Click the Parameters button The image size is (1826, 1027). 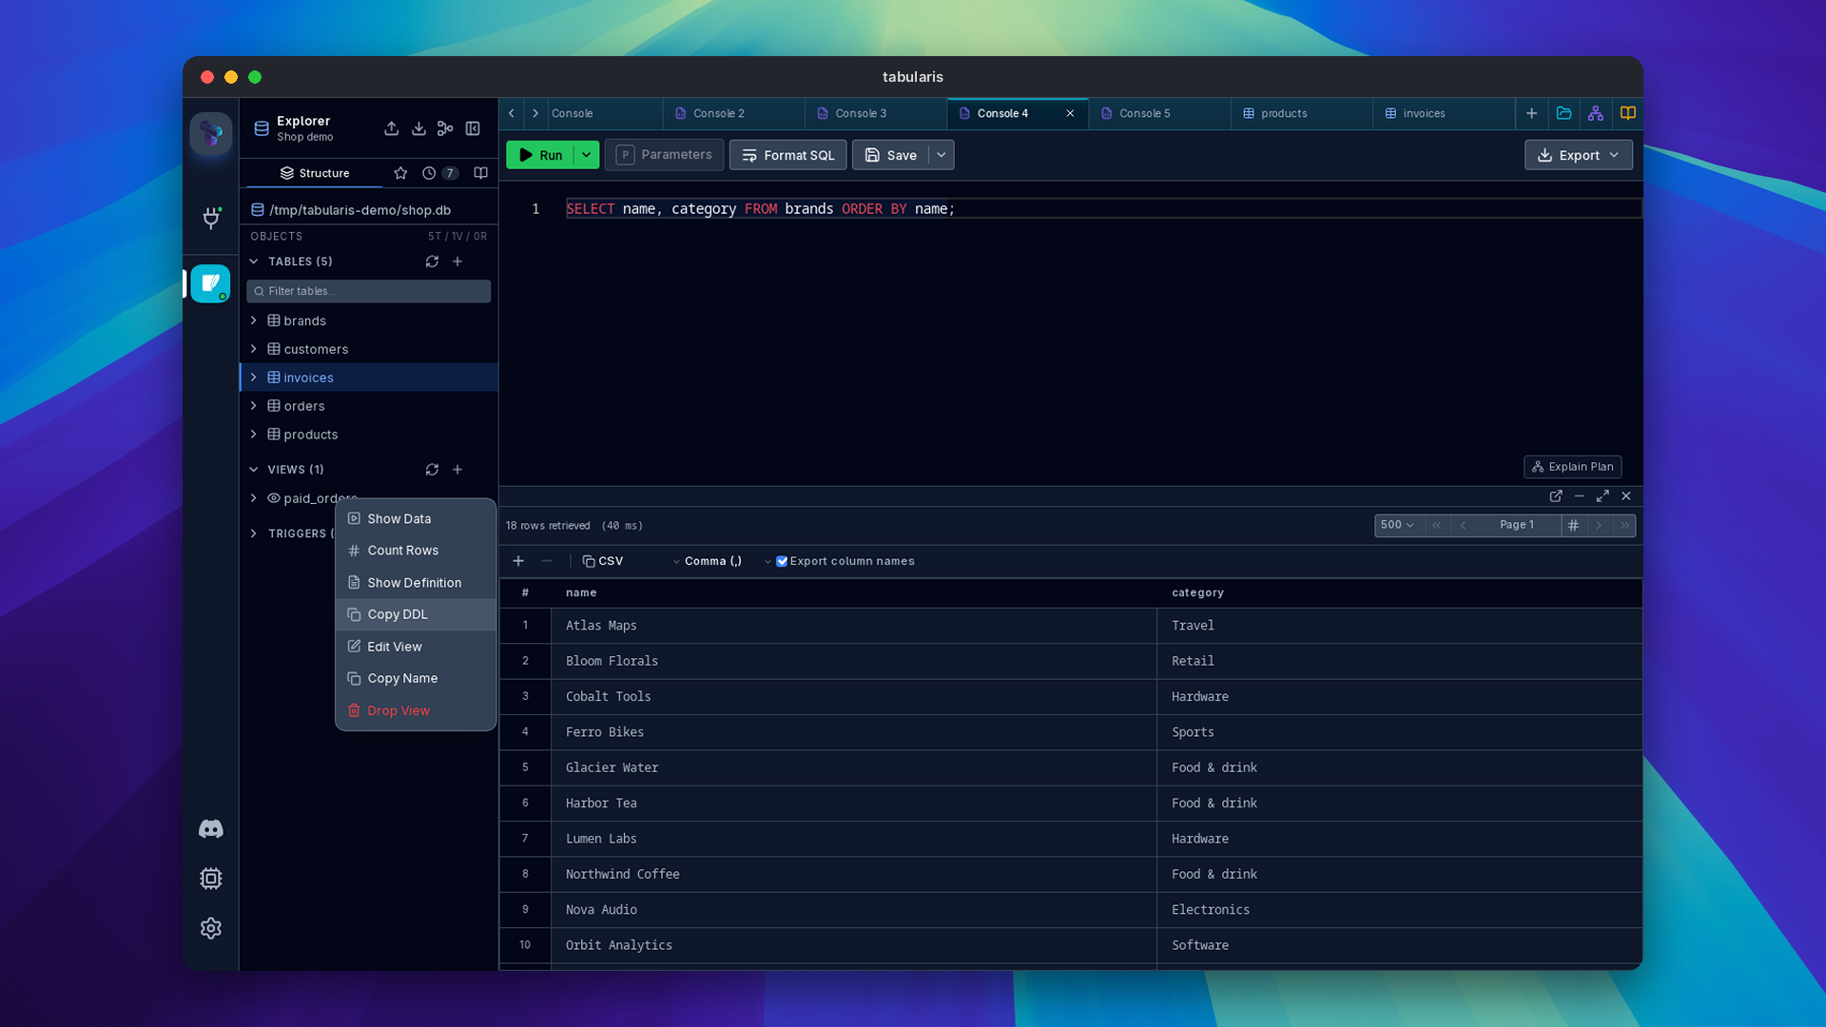[x=664, y=155]
